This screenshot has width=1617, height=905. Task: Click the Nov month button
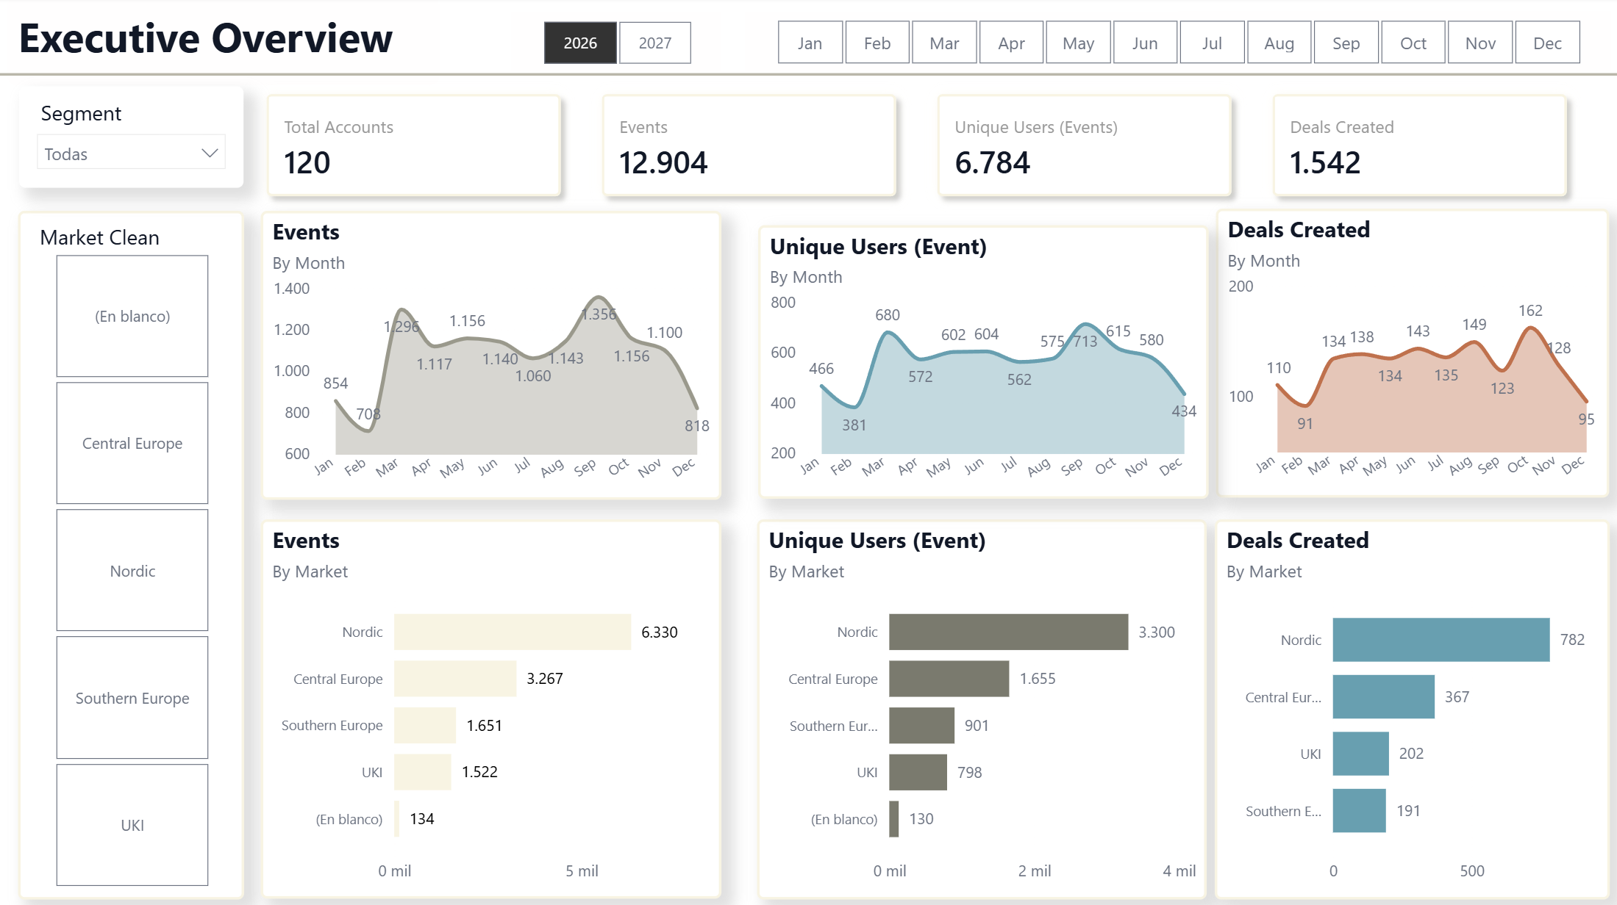point(1480,43)
